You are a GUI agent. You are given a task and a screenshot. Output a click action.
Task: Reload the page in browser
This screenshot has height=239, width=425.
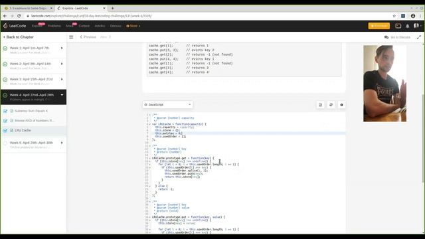19,16
